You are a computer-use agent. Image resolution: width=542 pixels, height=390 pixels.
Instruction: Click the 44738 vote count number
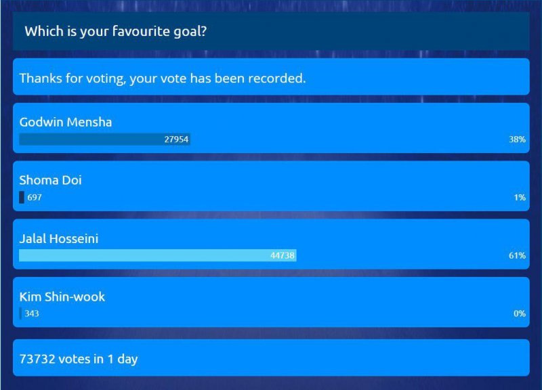click(283, 255)
